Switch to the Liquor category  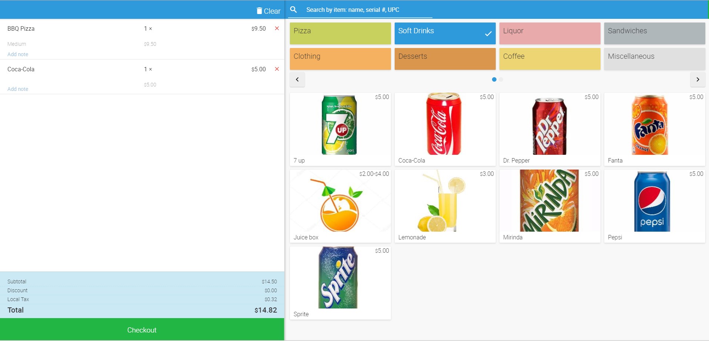pos(549,33)
